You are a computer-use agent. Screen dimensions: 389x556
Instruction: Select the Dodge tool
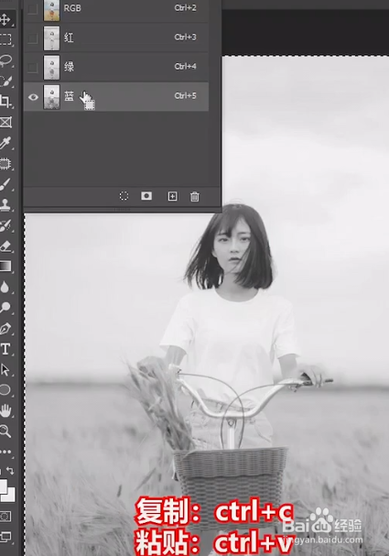click(x=5, y=307)
